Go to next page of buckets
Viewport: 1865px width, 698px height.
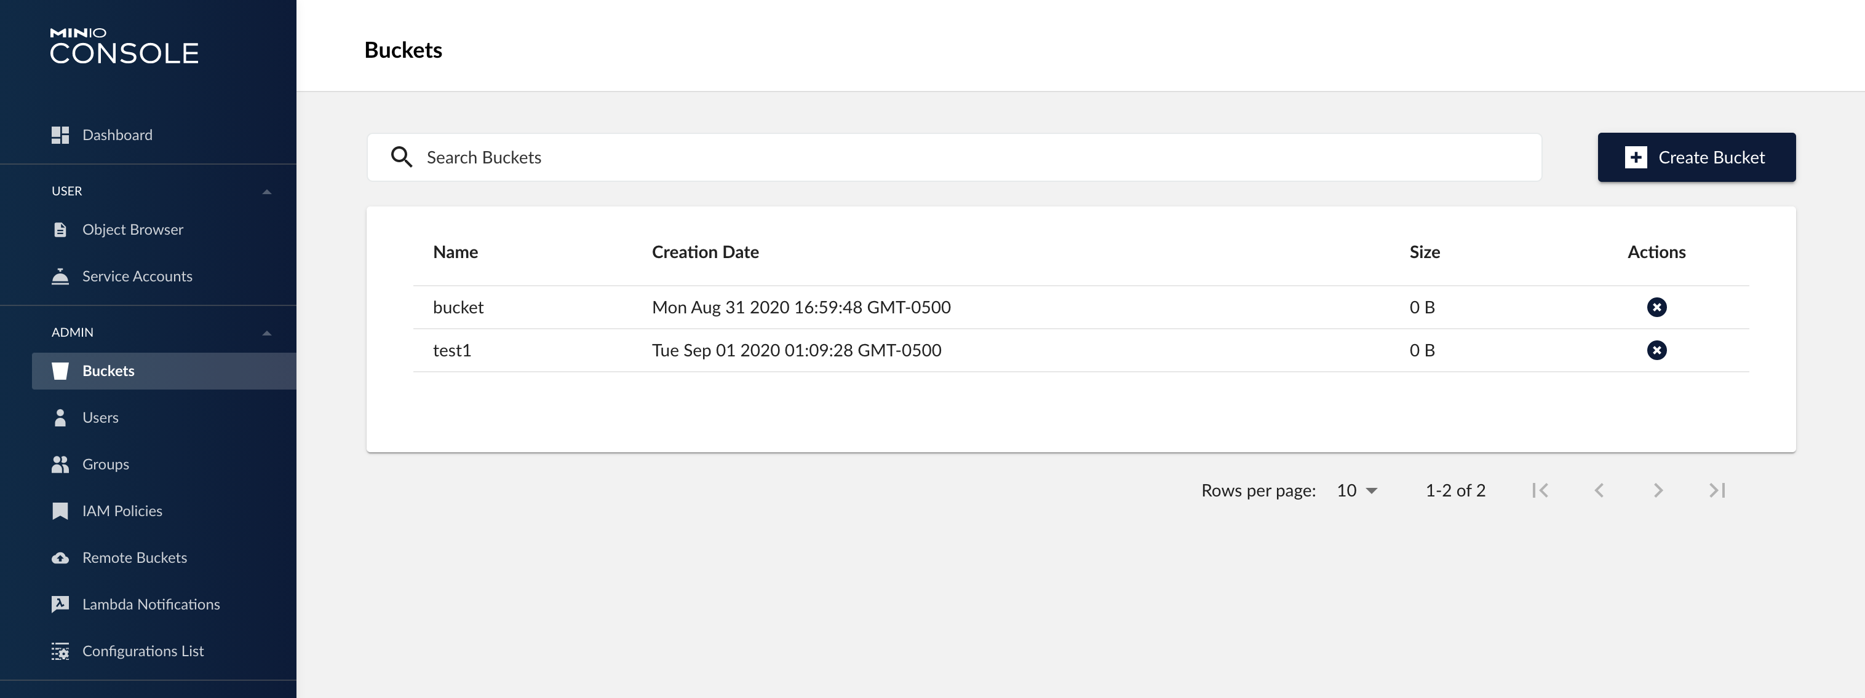pyautogui.click(x=1658, y=490)
